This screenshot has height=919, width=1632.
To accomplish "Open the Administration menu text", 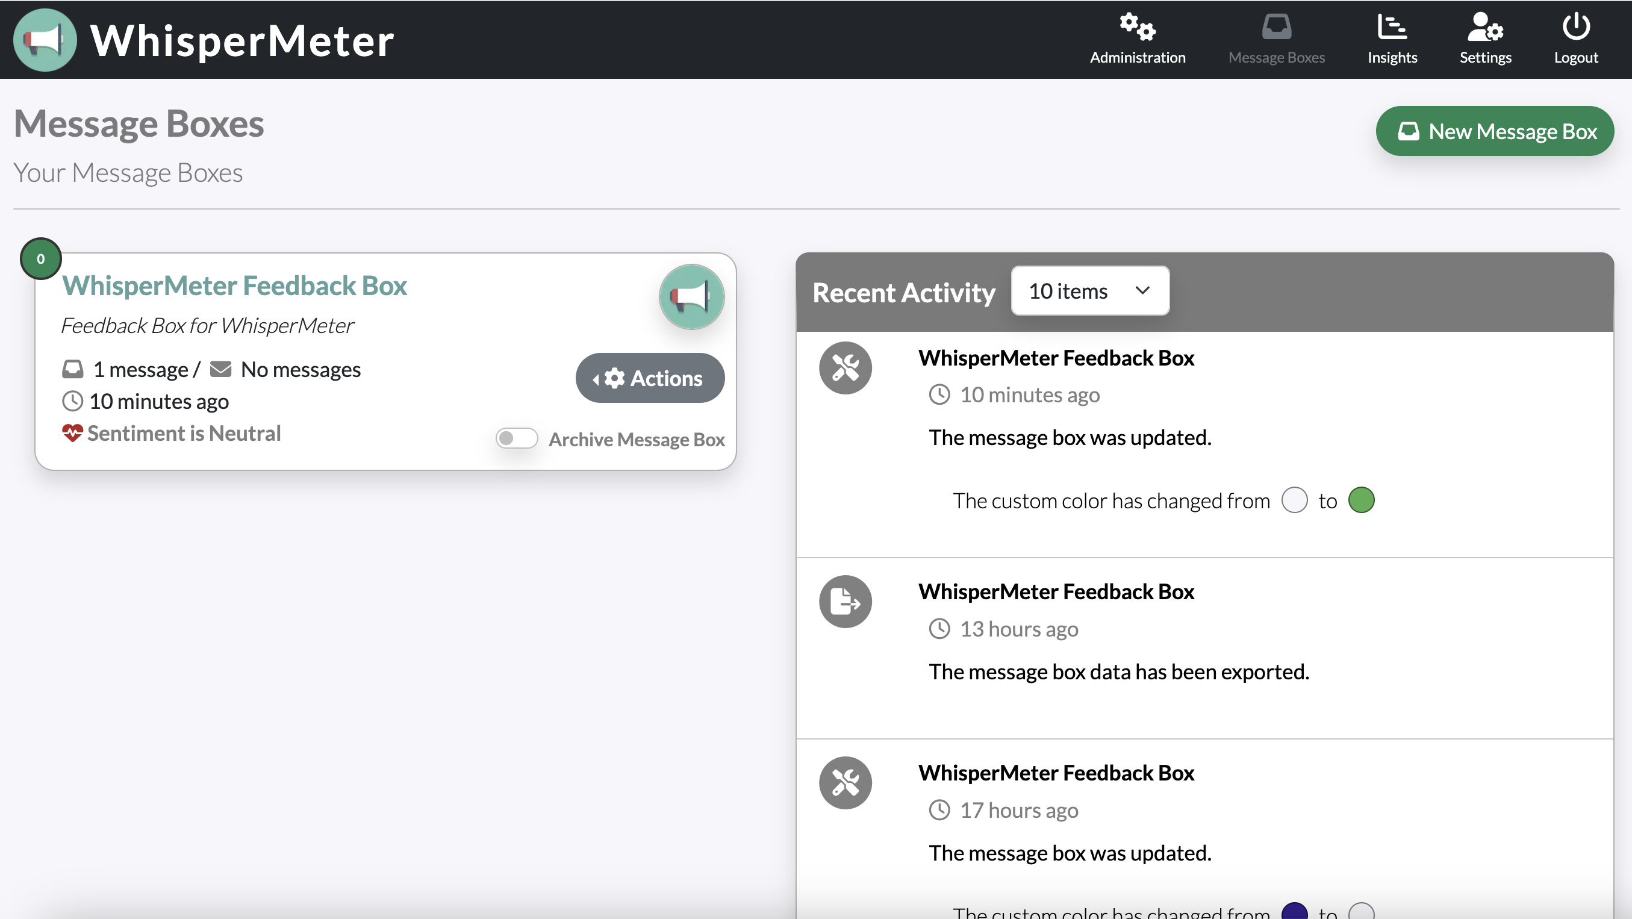I will (1137, 57).
